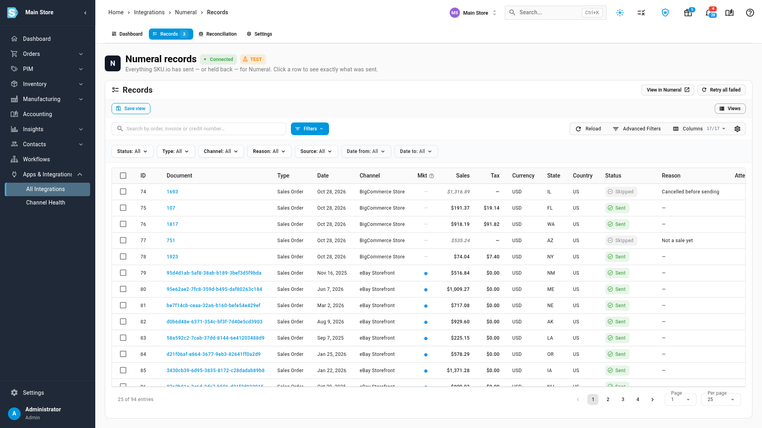Open the Per page dropdown
762x428 pixels.
[x=721, y=399]
